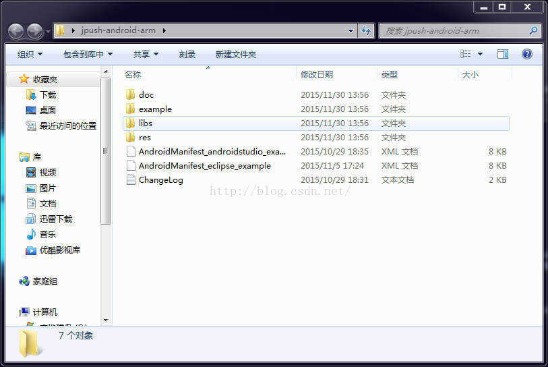Click the 文本文档 type cell
The width and height of the screenshot is (548, 367).
pyautogui.click(x=398, y=180)
